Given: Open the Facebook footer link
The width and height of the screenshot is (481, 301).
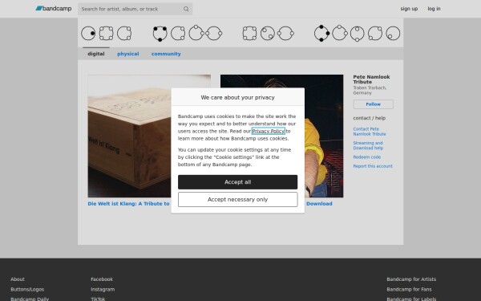Looking at the screenshot, I should pyautogui.click(x=102, y=279).
